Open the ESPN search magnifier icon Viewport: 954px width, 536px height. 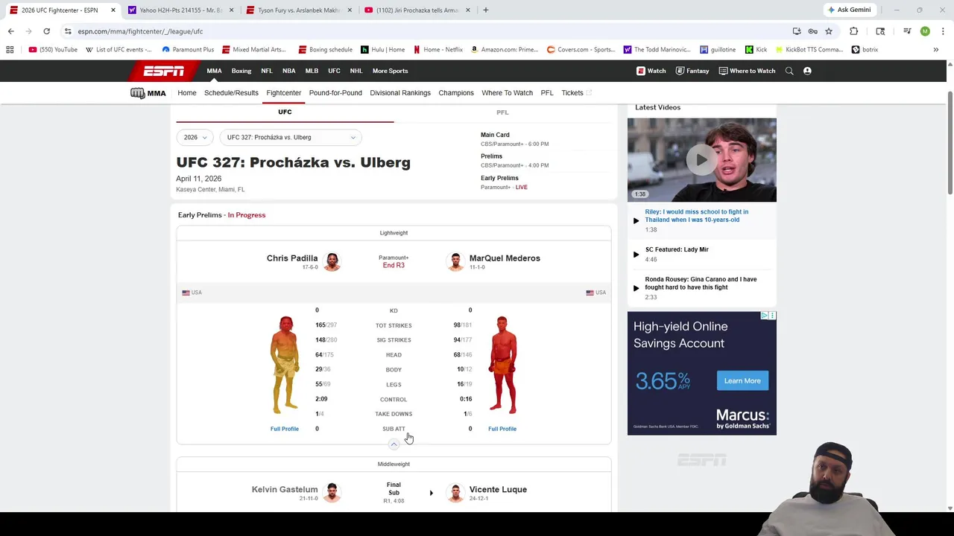pos(789,71)
